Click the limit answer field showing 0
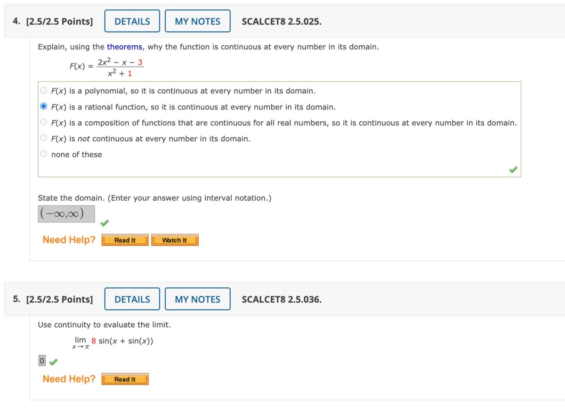565x412 pixels. point(41,360)
